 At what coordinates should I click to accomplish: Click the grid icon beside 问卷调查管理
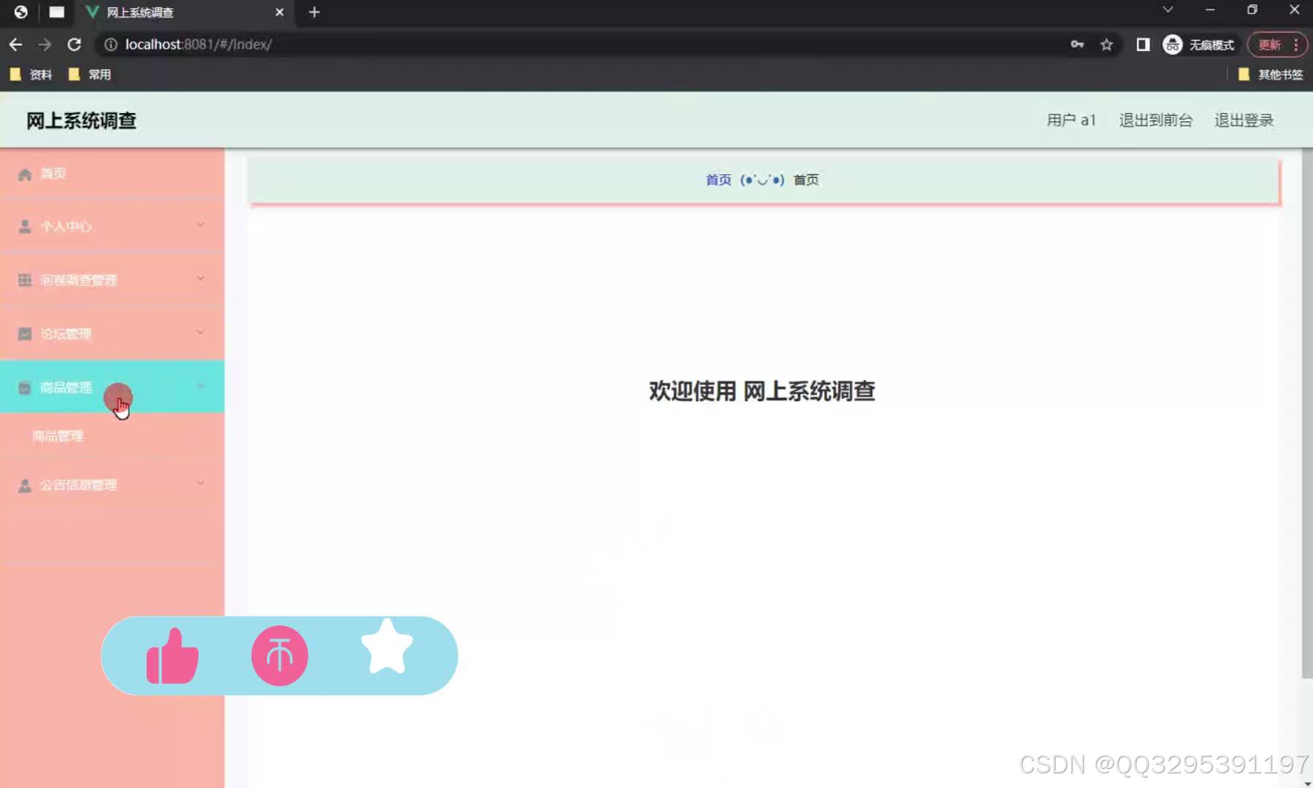coord(25,280)
